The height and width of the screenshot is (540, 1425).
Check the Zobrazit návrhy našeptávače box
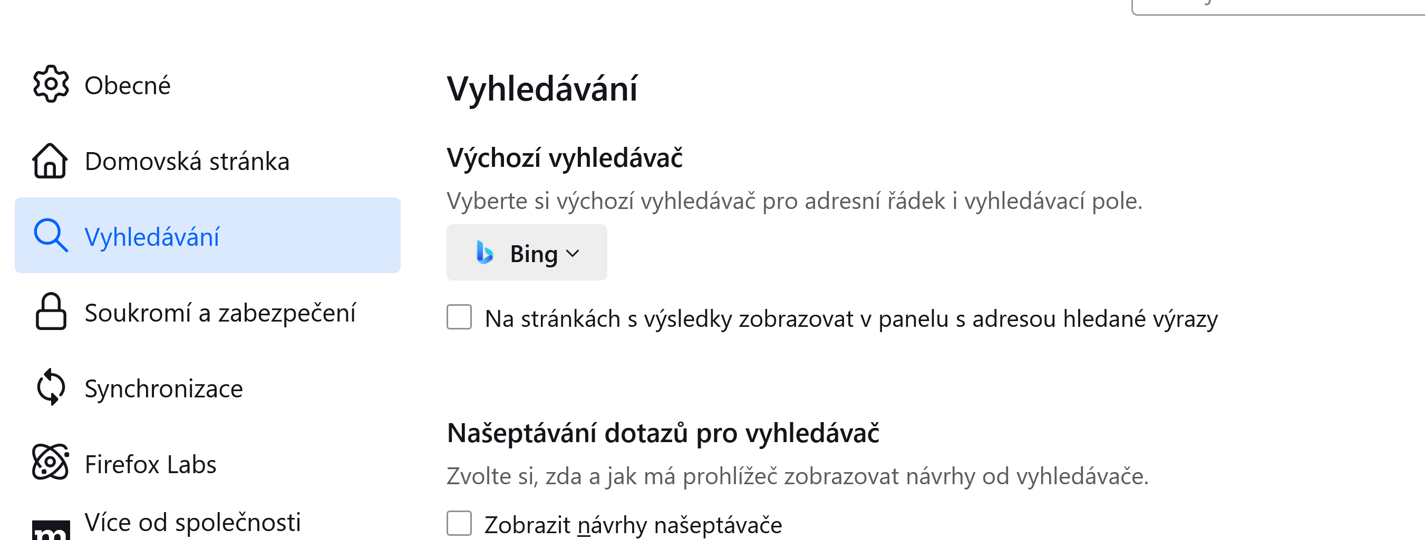pos(459,524)
